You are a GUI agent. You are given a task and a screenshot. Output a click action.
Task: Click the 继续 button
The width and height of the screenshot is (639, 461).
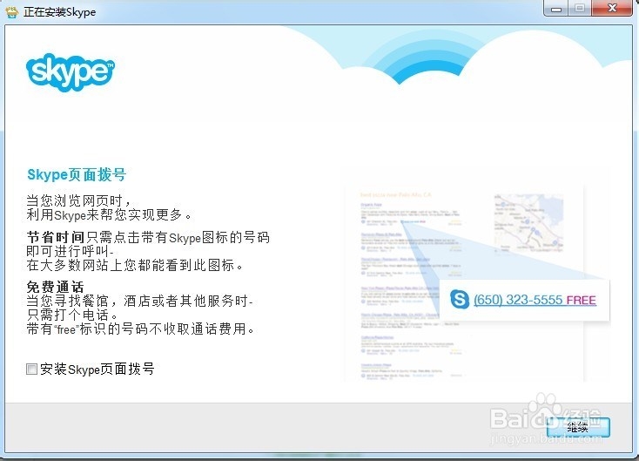pyautogui.click(x=578, y=427)
